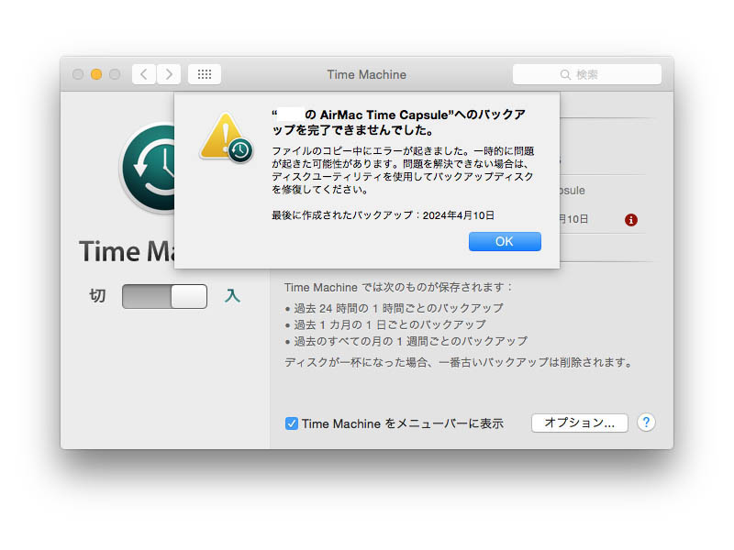Click the magnifier icon in the search field
This screenshot has width=734, height=550.
[x=565, y=75]
